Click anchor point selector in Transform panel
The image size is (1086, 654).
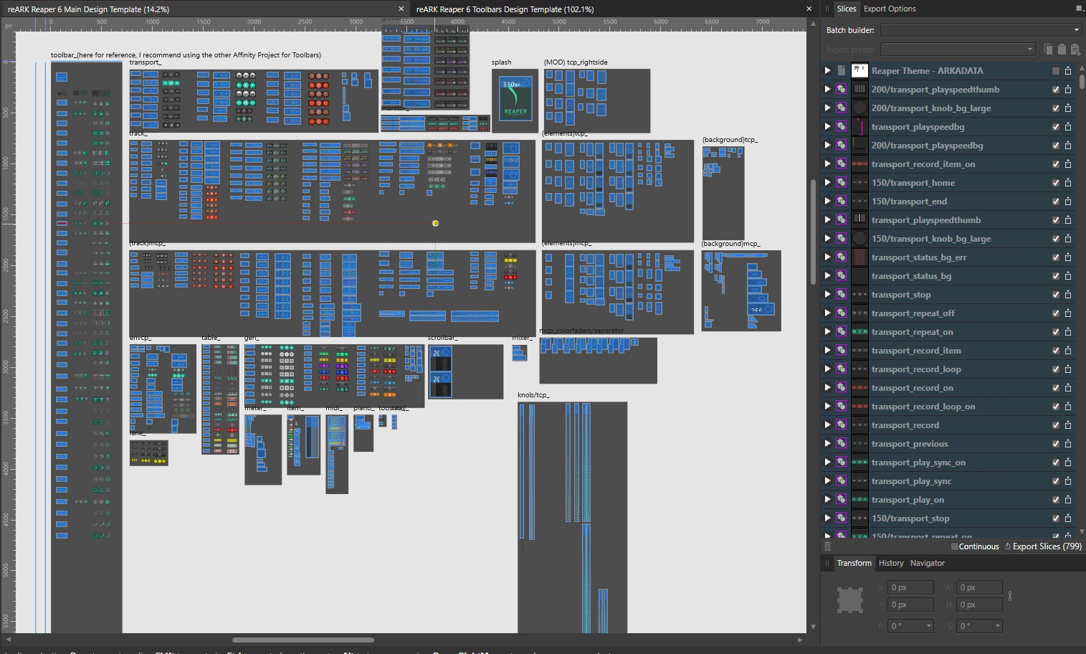(850, 600)
